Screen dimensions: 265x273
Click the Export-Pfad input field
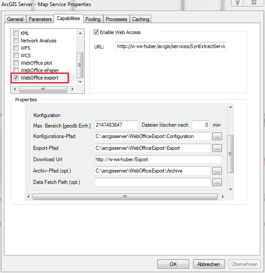click(153, 148)
